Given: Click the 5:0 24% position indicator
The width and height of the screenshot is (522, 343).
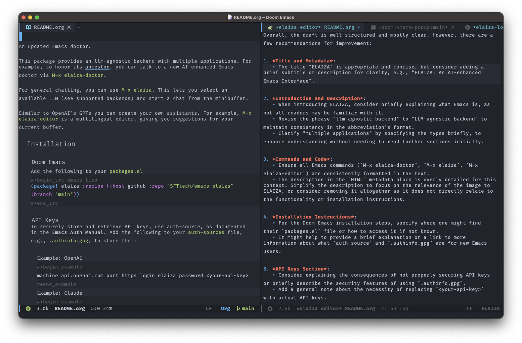Looking at the screenshot, I should [101, 308].
